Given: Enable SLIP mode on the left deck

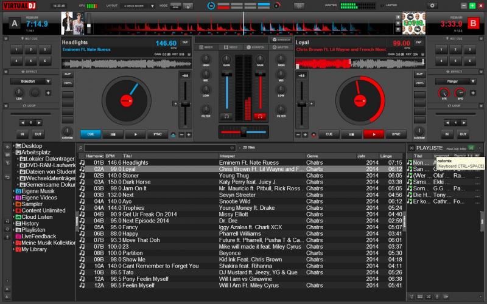Looking at the screenshot, I should (x=68, y=74).
